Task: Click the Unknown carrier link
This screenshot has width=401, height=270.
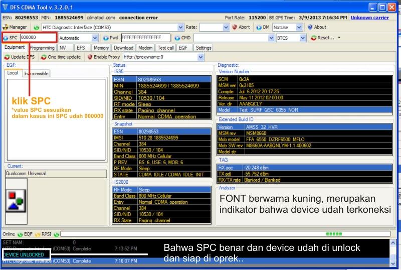Action: (369, 18)
